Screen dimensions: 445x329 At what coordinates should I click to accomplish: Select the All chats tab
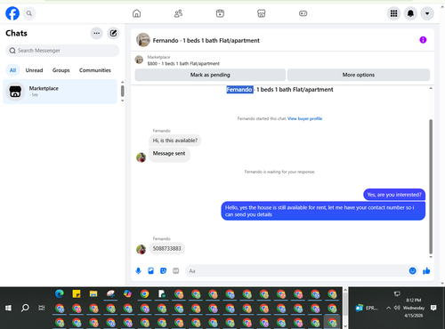click(x=12, y=70)
